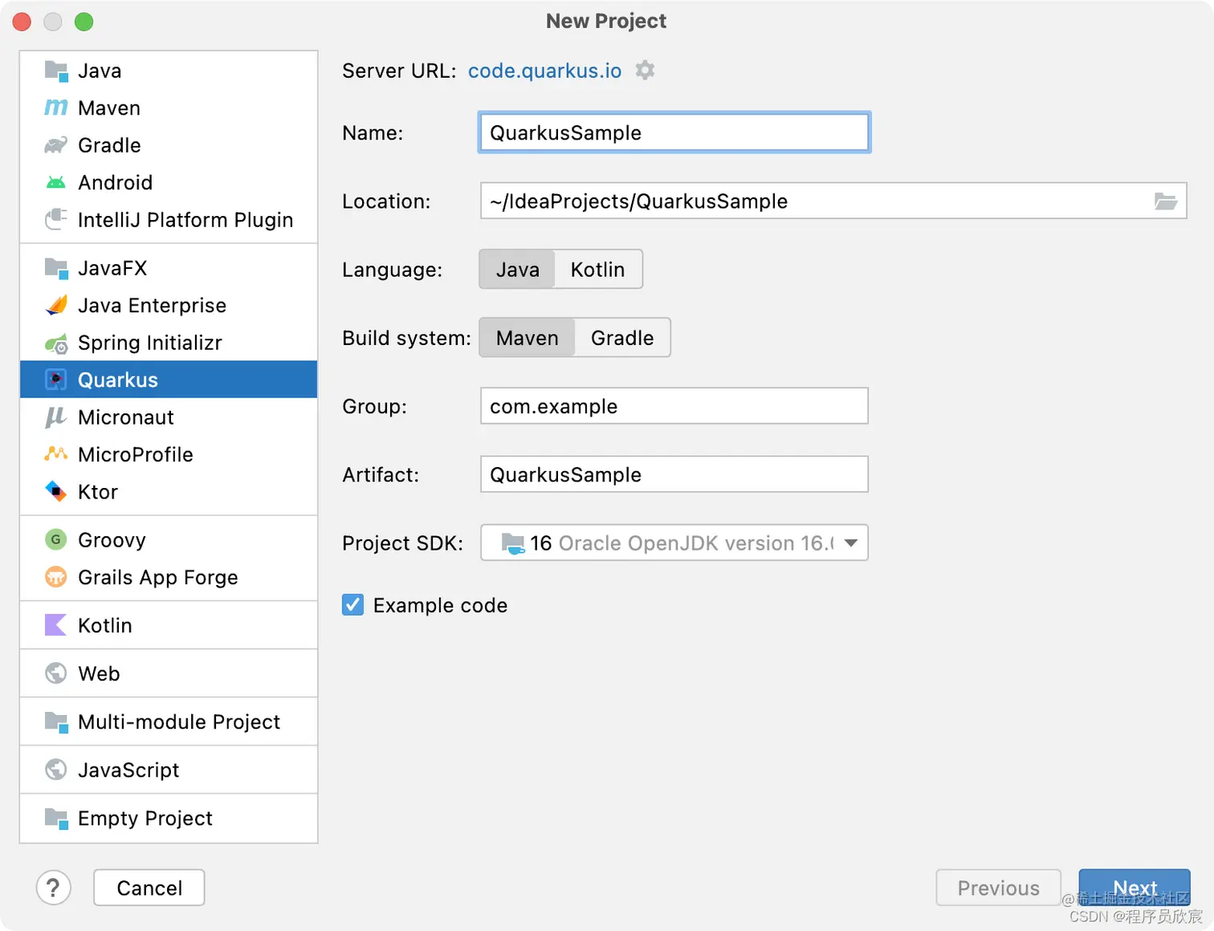Open the help question mark button
Viewport: 1214px width, 931px height.
pos(54,888)
